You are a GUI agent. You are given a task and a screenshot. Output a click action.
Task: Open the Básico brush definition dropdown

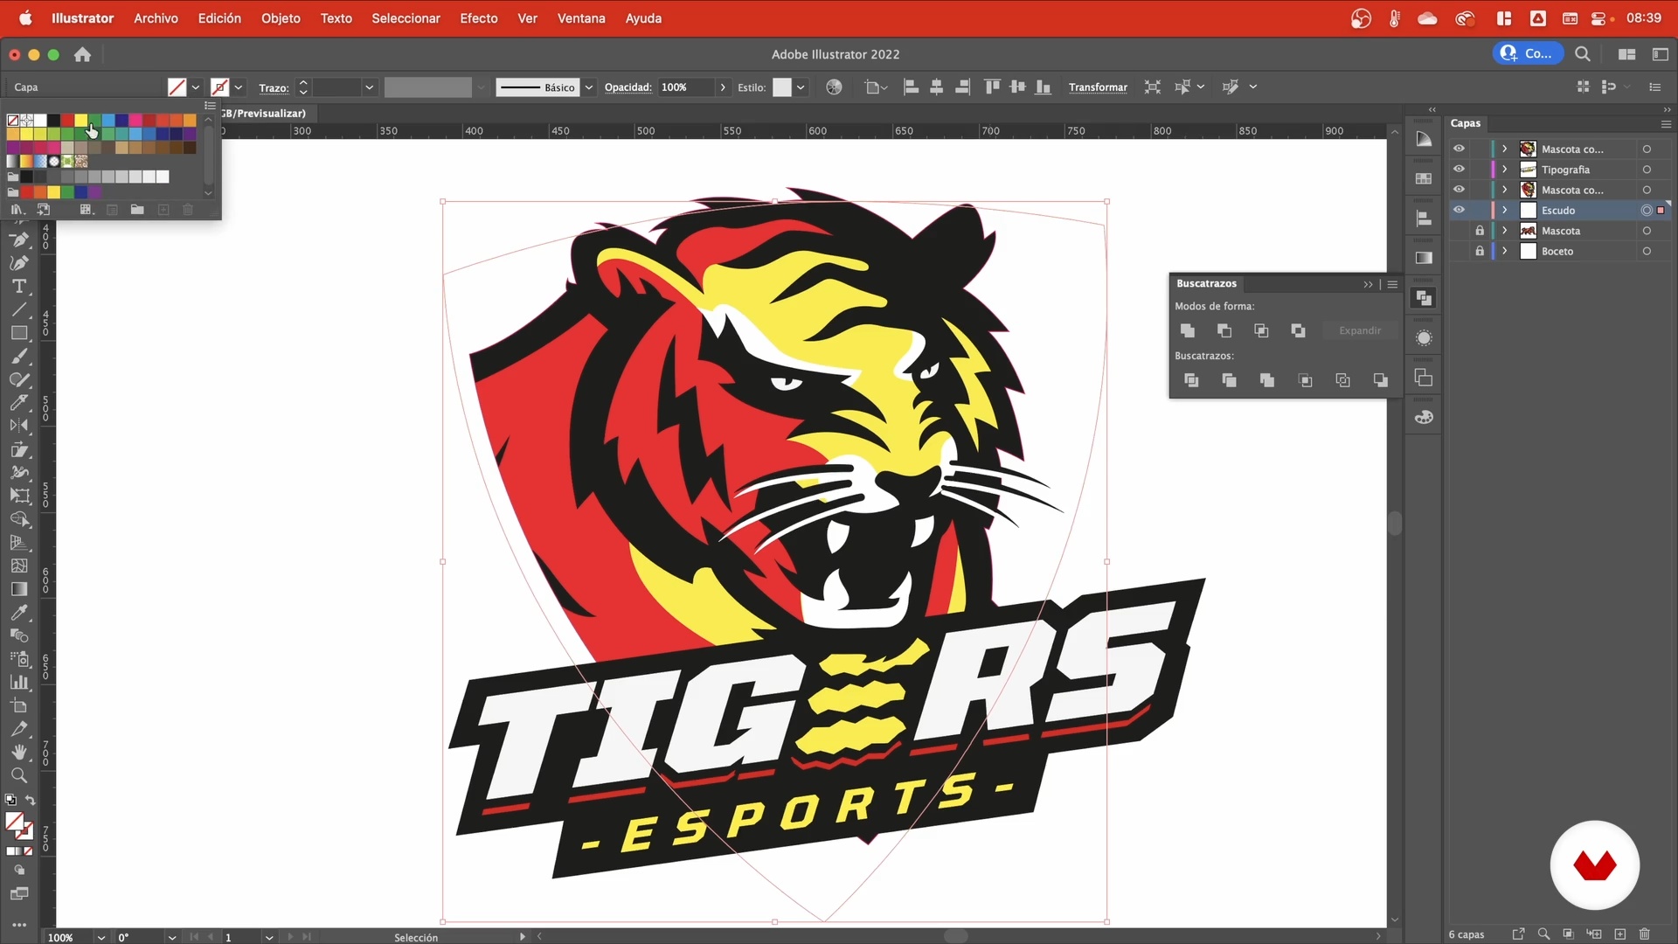[x=589, y=87]
